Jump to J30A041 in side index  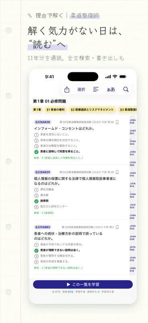pos(133,153)
